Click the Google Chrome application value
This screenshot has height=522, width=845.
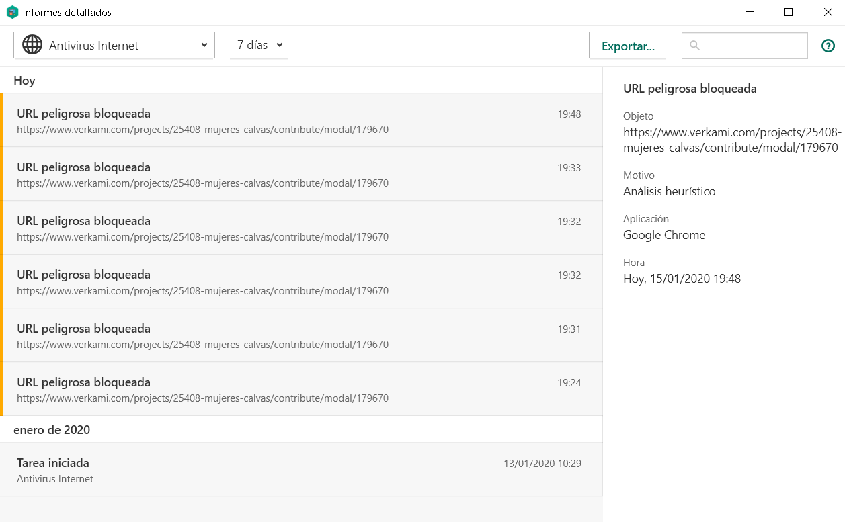point(664,235)
